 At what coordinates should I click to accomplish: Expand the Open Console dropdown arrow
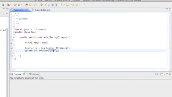(x=164, y=74)
